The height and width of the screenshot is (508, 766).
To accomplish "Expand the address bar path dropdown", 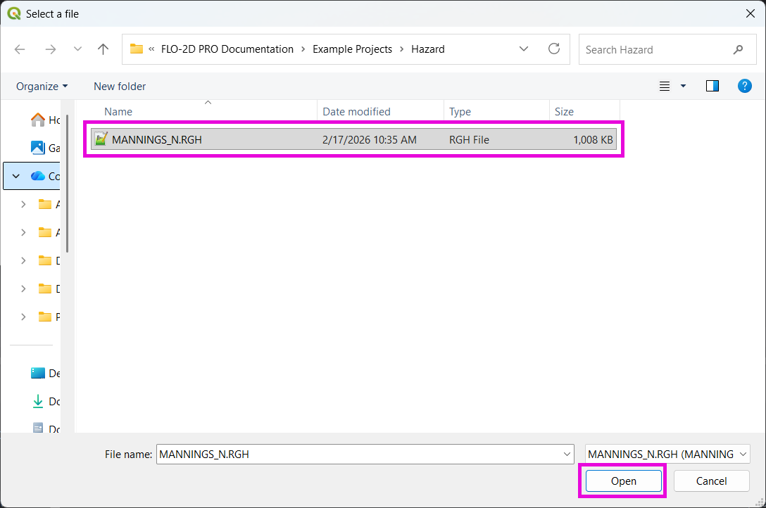I will point(524,49).
